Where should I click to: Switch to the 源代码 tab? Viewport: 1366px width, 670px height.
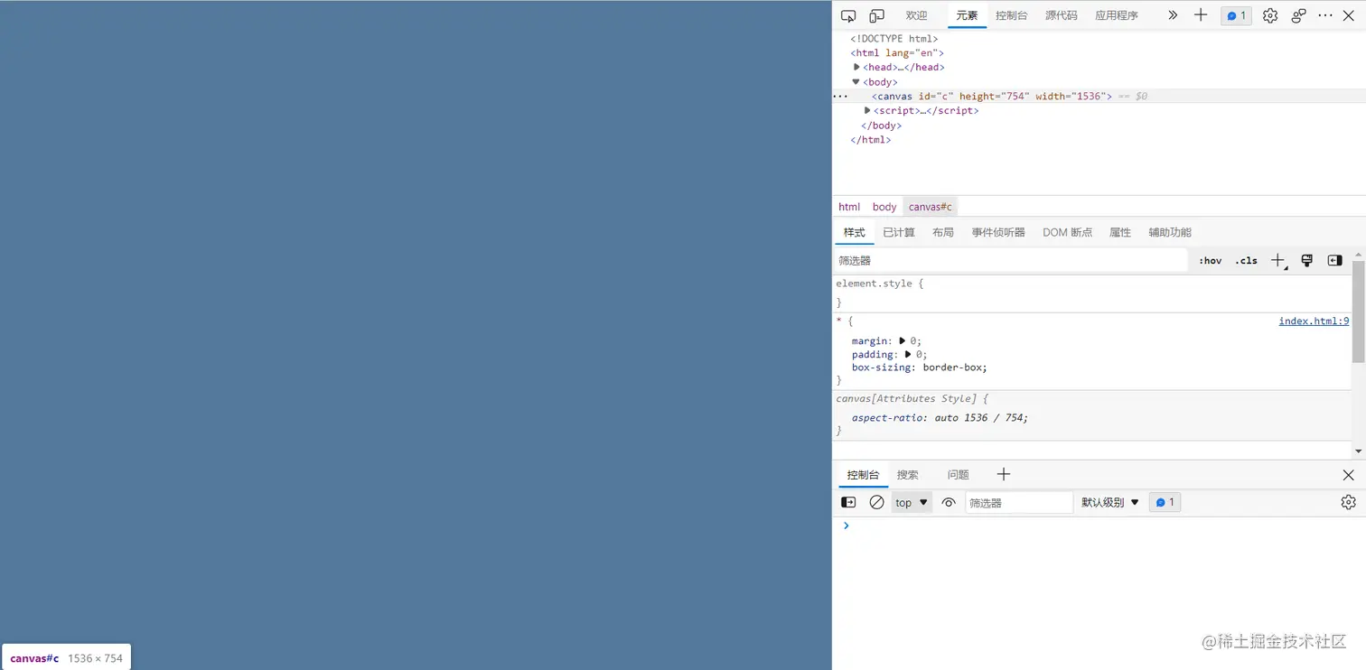(x=1062, y=15)
